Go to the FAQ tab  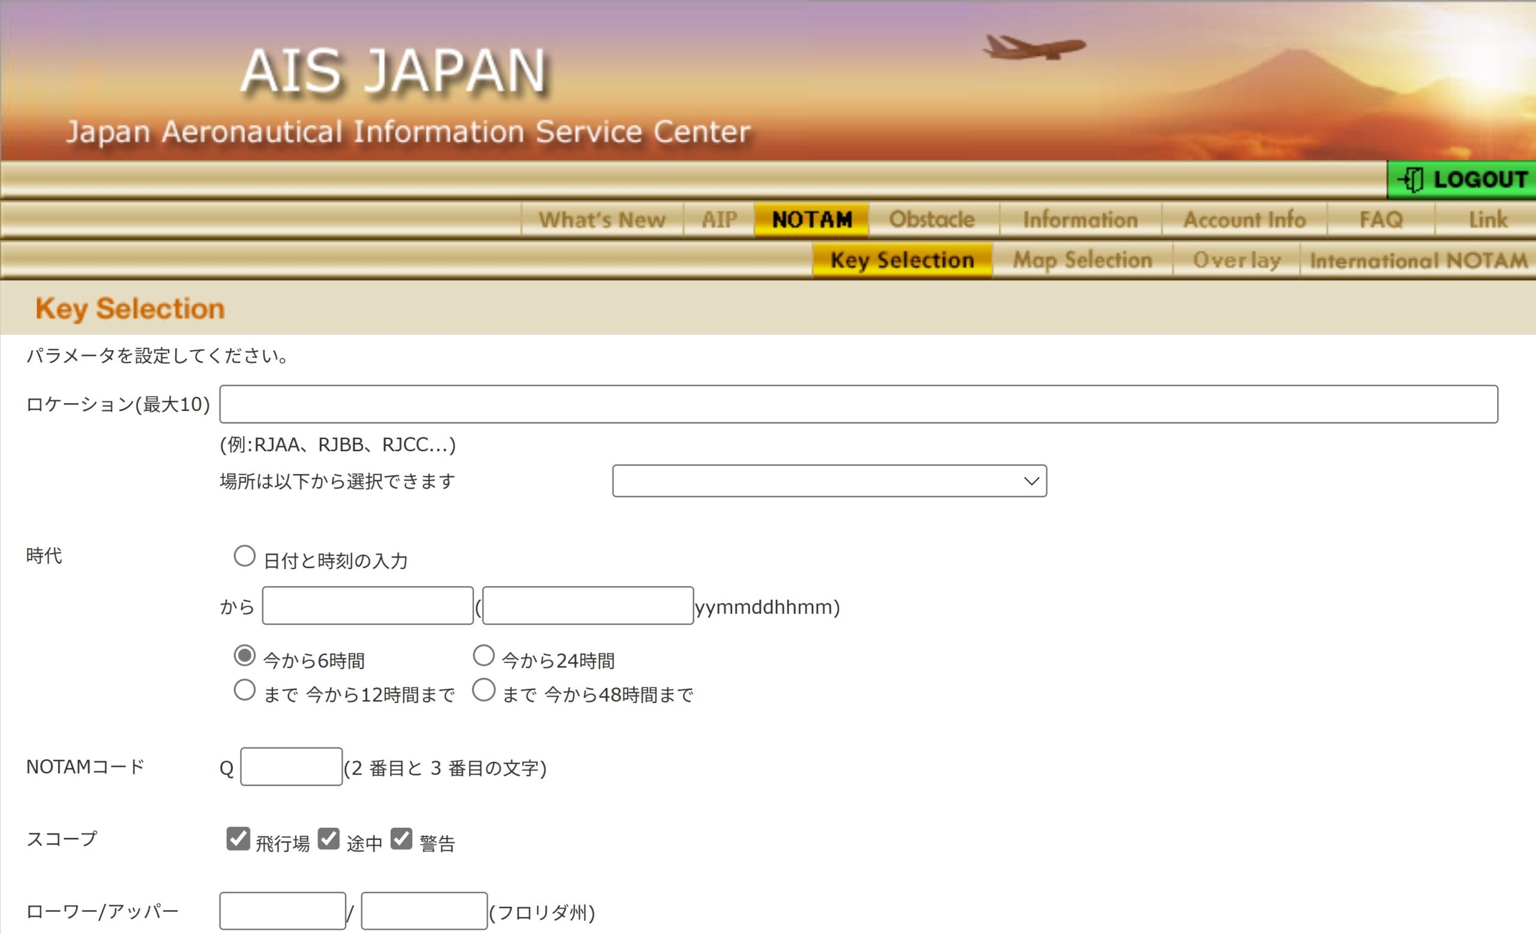(1381, 220)
